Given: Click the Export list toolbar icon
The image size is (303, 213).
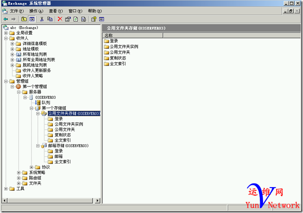Looking at the screenshot, I should 83,19.
